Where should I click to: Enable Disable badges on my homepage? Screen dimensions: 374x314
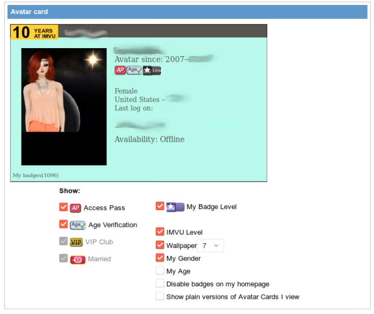(x=160, y=283)
